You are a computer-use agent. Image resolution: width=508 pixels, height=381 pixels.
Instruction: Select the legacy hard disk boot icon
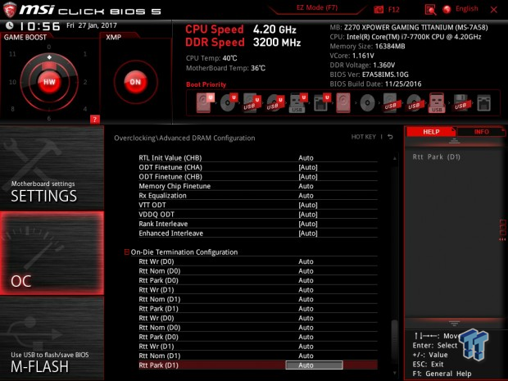pyautogui.click(x=343, y=102)
